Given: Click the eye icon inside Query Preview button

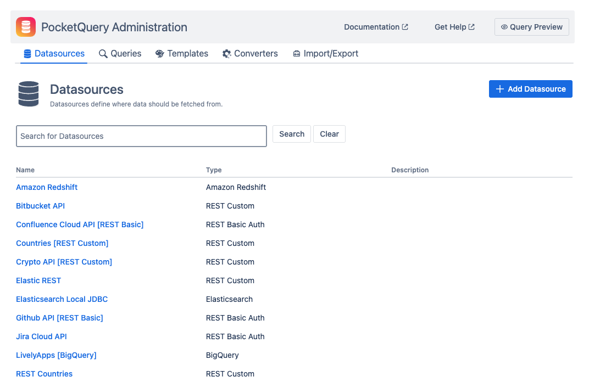Looking at the screenshot, I should coord(504,26).
